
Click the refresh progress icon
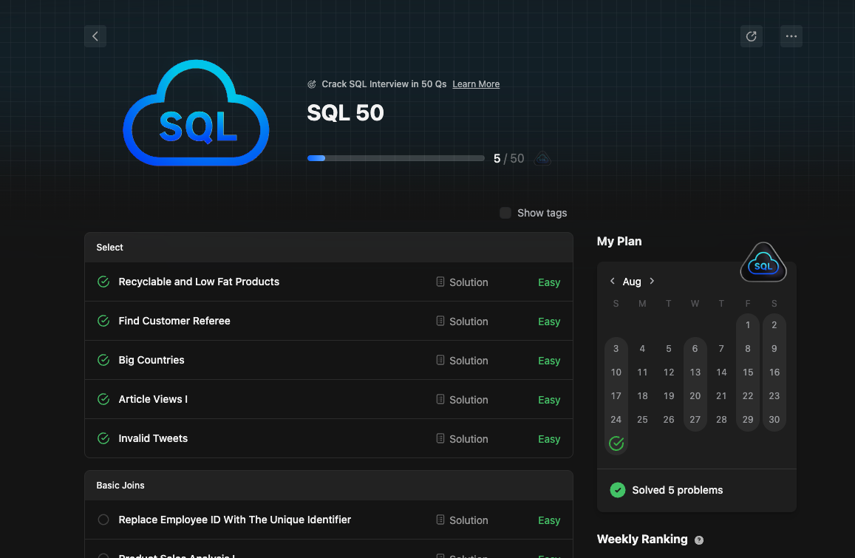tap(751, 36)
